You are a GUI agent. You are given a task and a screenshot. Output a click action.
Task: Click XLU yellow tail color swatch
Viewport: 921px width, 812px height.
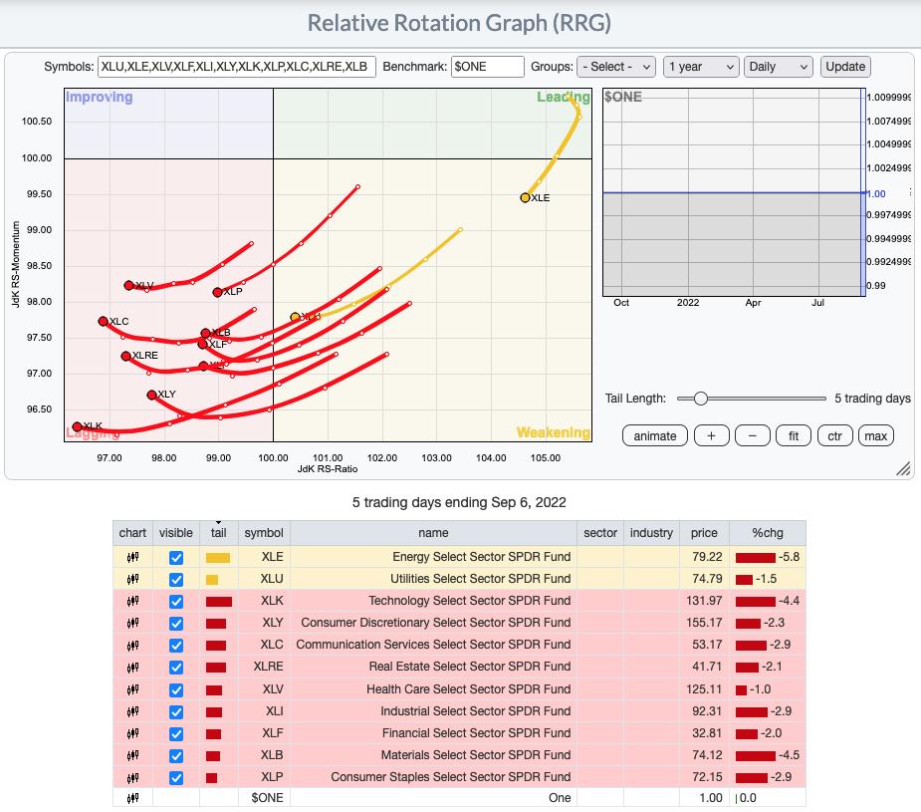pyautogui.click(x=212, y=580)
